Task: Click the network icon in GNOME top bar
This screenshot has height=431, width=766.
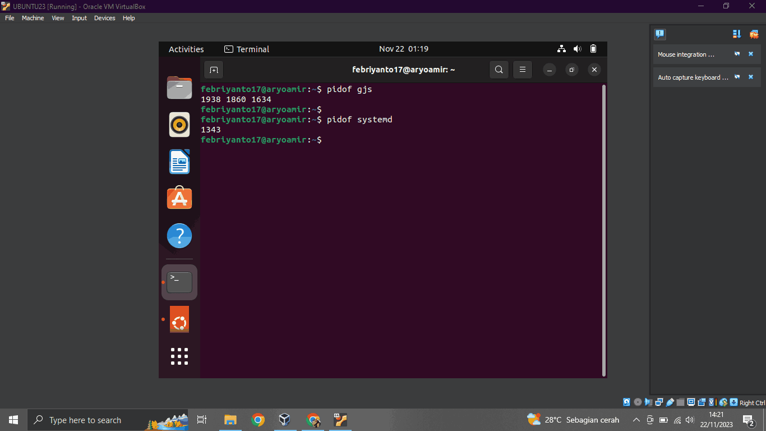Action: [562, 49]
